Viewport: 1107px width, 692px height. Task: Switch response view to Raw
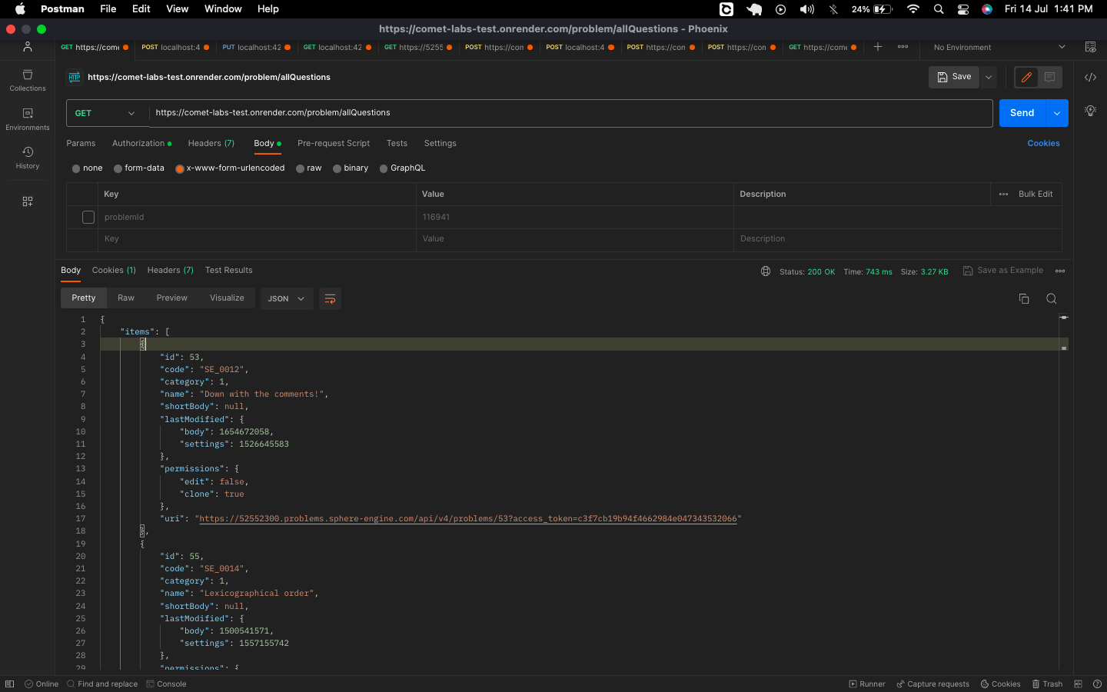point(126,298)
